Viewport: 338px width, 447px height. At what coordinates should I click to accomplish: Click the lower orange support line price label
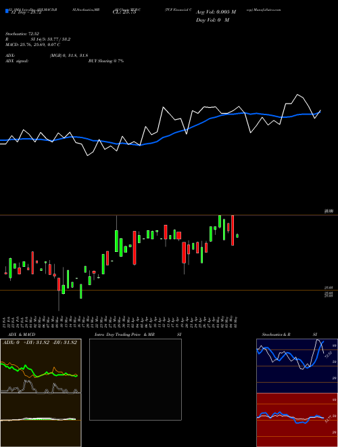[x=329, y=289]
